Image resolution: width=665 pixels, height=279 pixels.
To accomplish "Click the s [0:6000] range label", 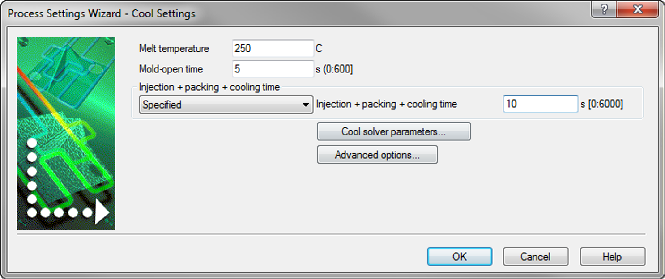I will [x=602, y=104].
